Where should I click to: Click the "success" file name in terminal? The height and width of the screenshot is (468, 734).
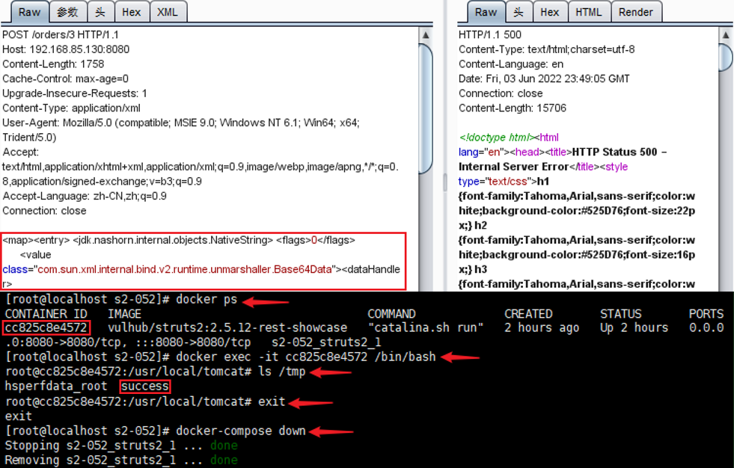pyautogui.click(x=144, y=387)
